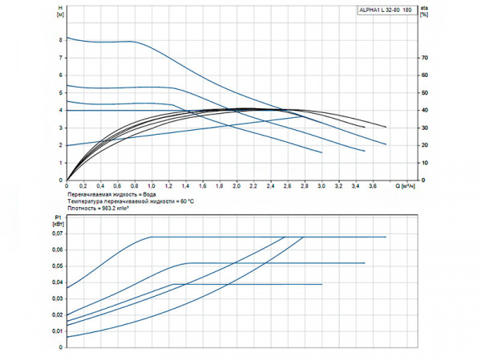Click the 10 tick on the eta axis

(423, 163)
